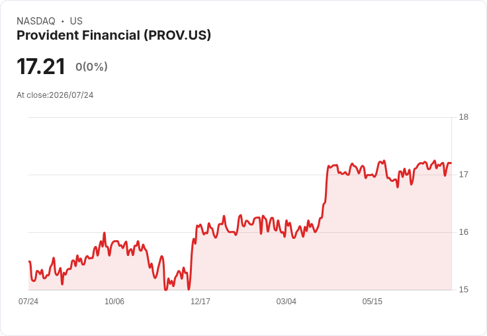Click the 18 y-axis price label
Viewport: 487px width, 336px height.
coord(463,117)
